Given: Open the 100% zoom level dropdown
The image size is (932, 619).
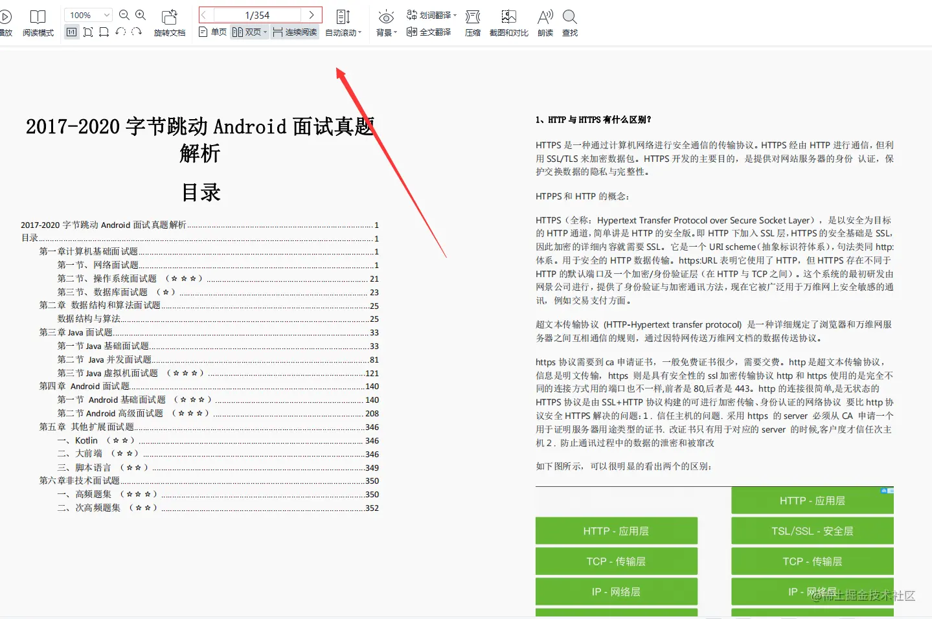Looking at the screenshot, I should (88, 15).
